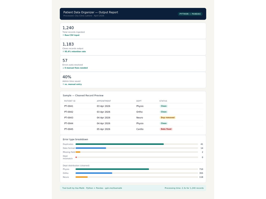
Task: Click the Missing field error bar
Action: (x=78, y=152)
